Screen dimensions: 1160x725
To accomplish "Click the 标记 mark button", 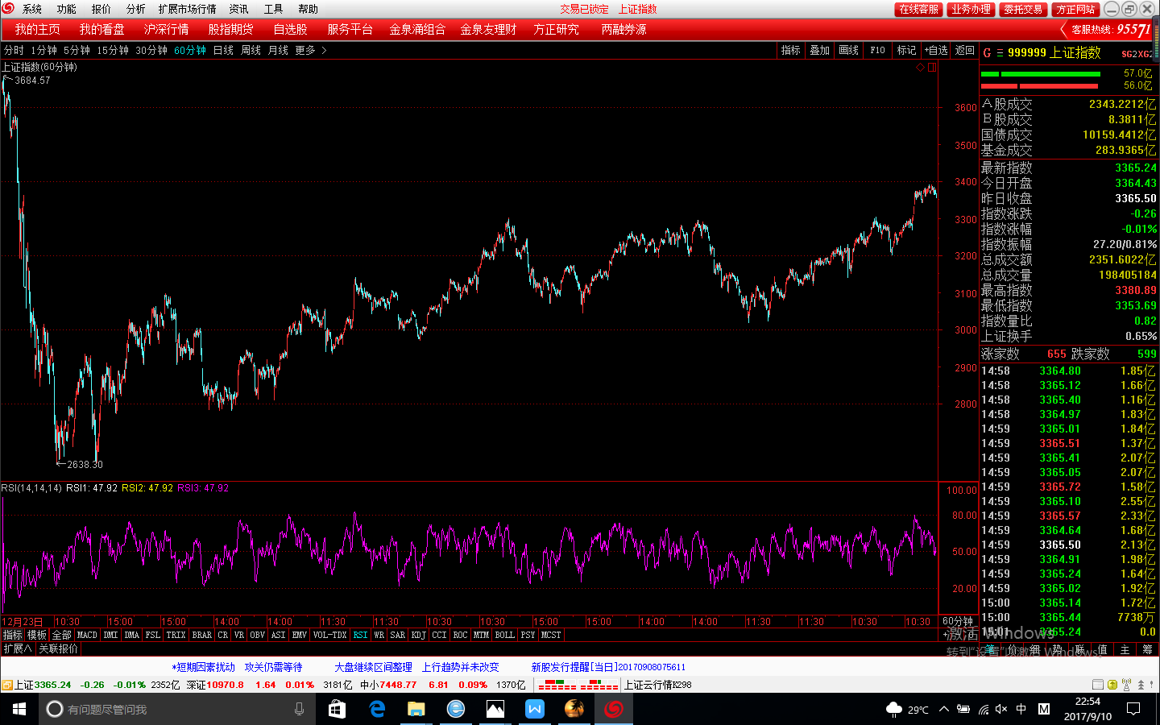I will [x=906, y=50].
